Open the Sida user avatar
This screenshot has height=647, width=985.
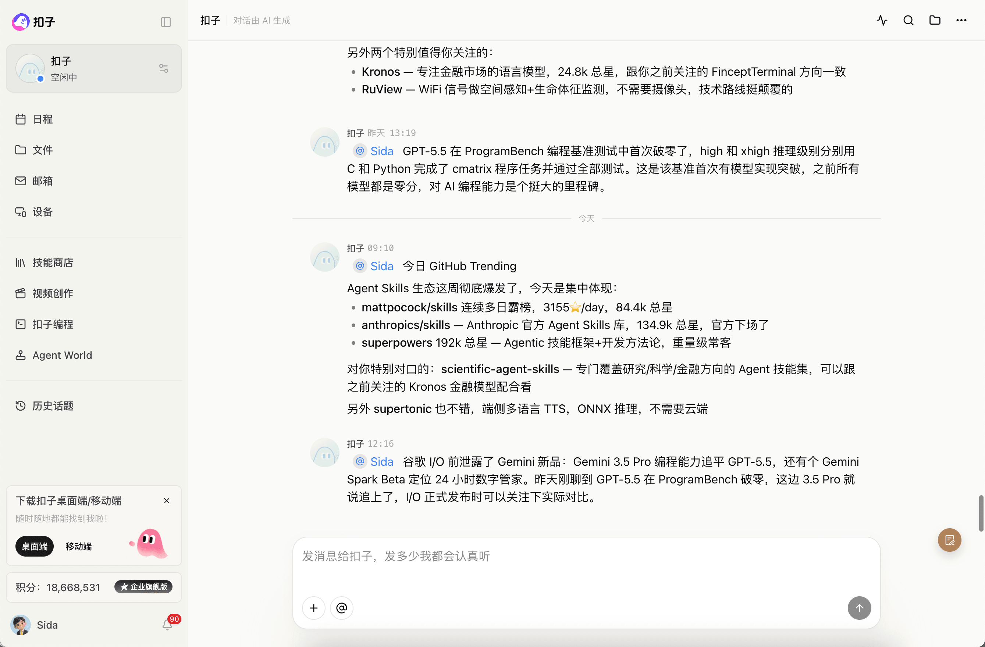(x=20, y=625)
